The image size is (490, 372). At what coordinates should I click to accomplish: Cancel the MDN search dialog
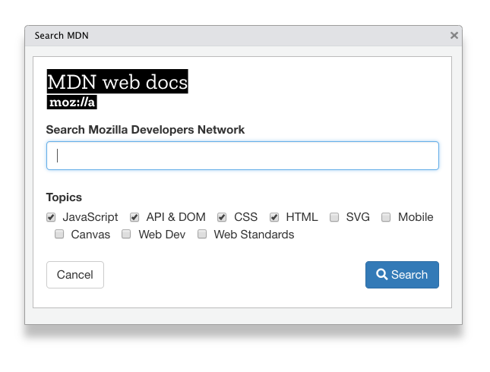pos(75,275)
